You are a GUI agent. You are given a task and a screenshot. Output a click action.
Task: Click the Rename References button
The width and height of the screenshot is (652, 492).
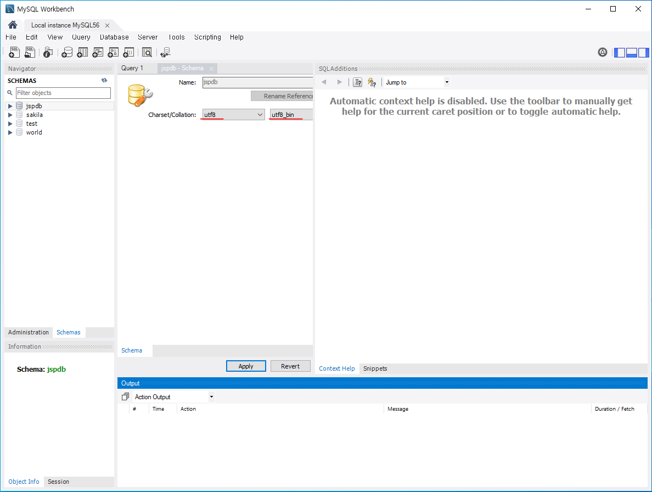tap(282, 96)
